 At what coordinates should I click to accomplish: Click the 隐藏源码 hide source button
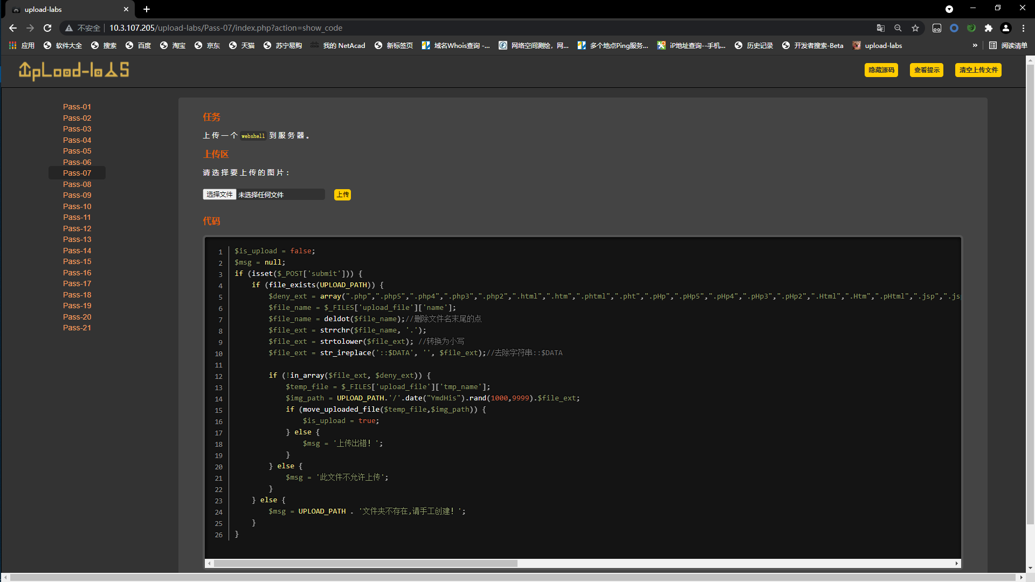tap(881, 70)
